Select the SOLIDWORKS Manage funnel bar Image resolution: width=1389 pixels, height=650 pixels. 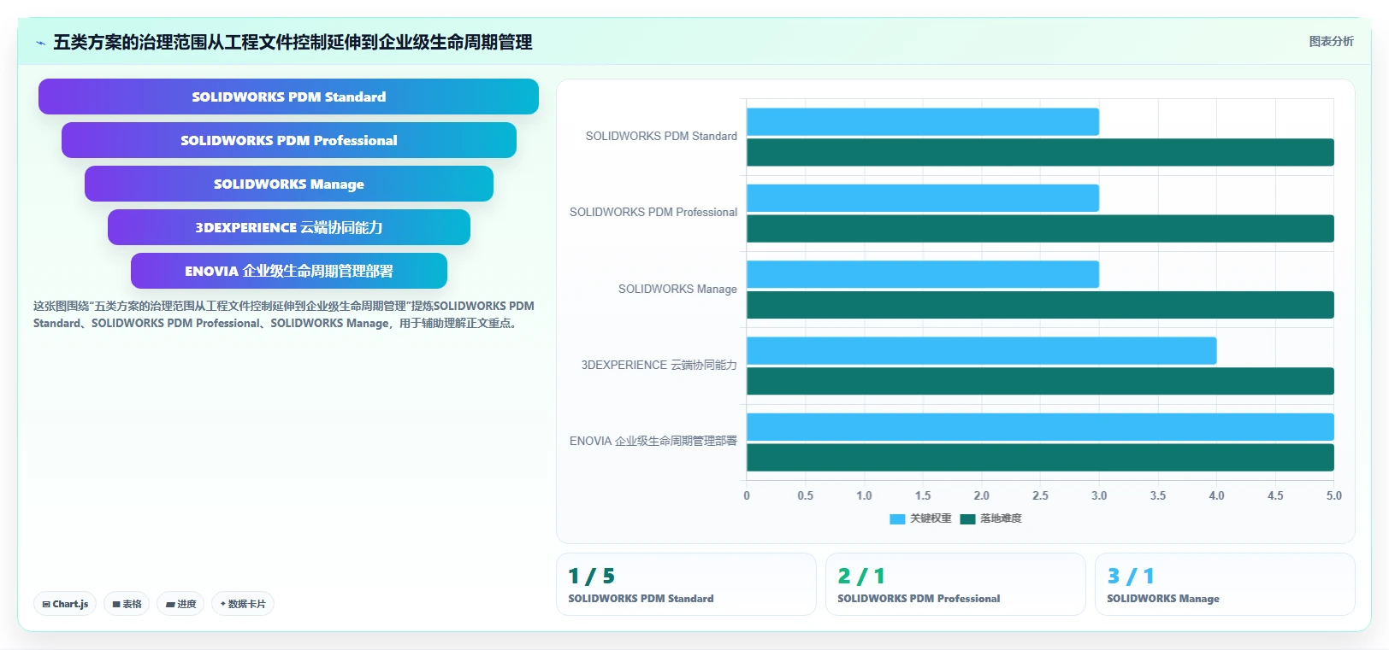click(x=289, y=184)
